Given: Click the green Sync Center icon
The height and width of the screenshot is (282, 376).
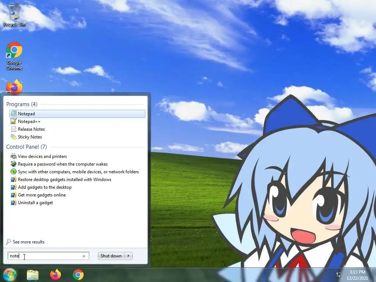Looking at the screenshot, I should 14,172.
